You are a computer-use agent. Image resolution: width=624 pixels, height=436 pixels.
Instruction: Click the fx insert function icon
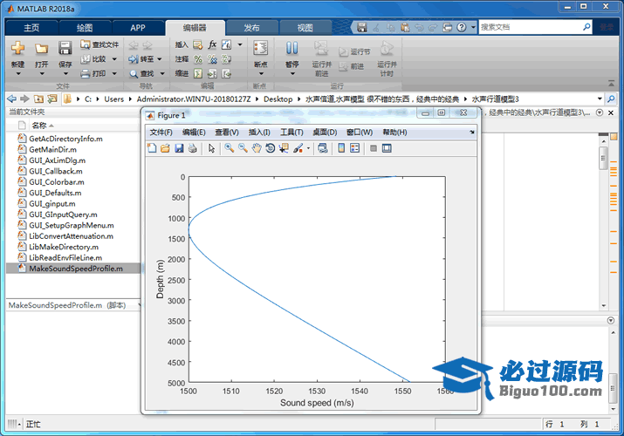click(x=212, y=44)
